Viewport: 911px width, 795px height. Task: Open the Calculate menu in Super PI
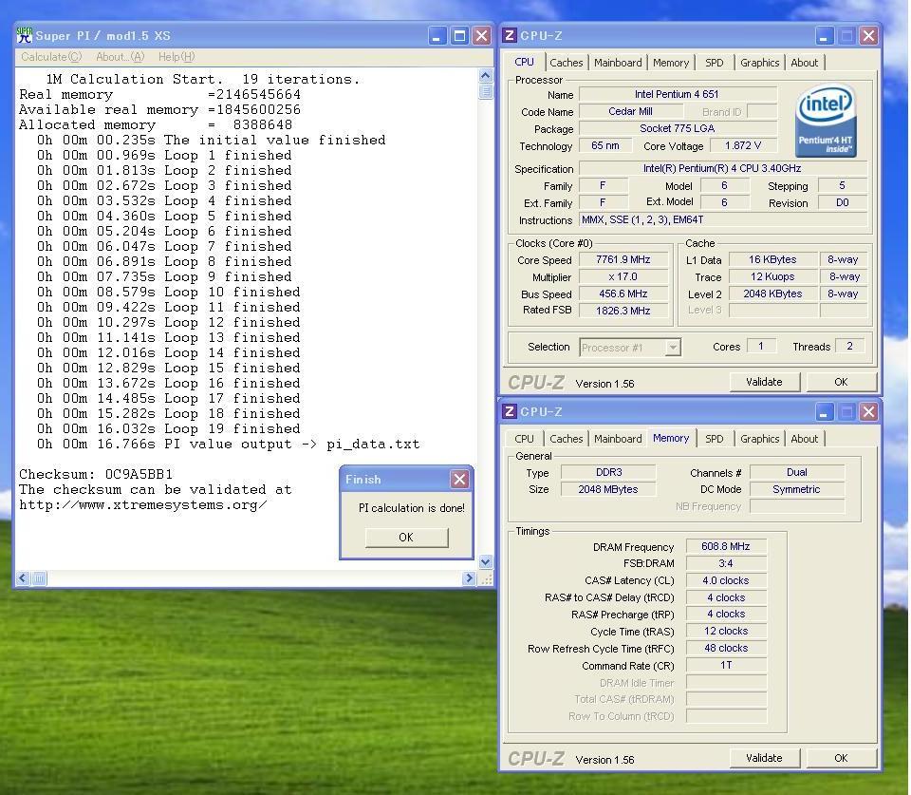(51, 57)
